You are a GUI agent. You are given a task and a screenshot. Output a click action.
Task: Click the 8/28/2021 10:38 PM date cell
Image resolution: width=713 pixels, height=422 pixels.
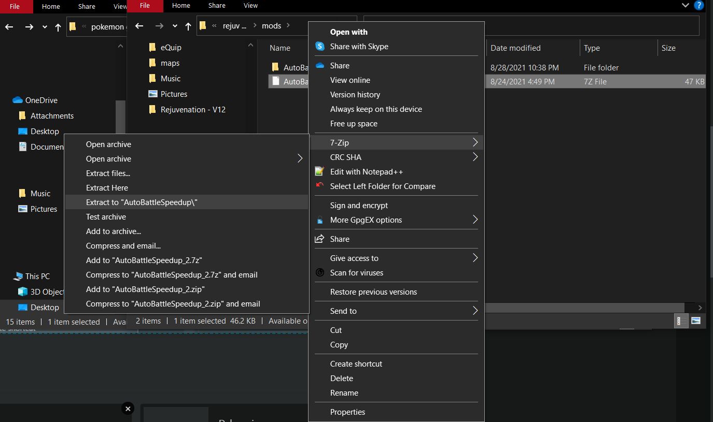click(x=525, y=67)
